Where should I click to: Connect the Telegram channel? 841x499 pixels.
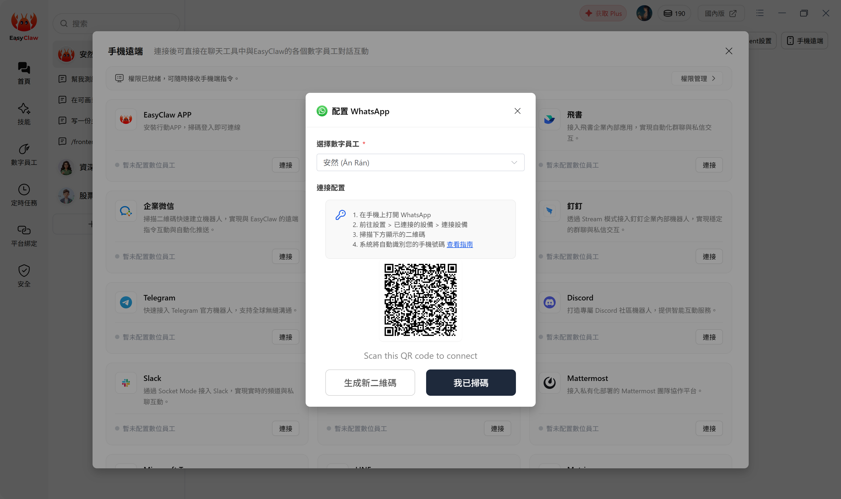click(x=285, y=337)
